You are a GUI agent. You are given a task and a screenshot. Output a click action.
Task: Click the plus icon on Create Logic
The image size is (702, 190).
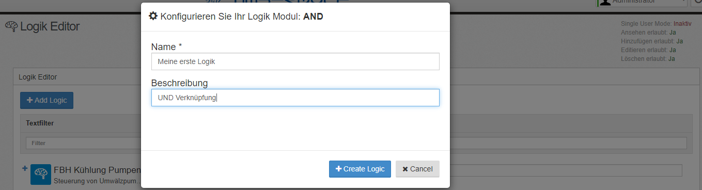(x=338, y=169)
